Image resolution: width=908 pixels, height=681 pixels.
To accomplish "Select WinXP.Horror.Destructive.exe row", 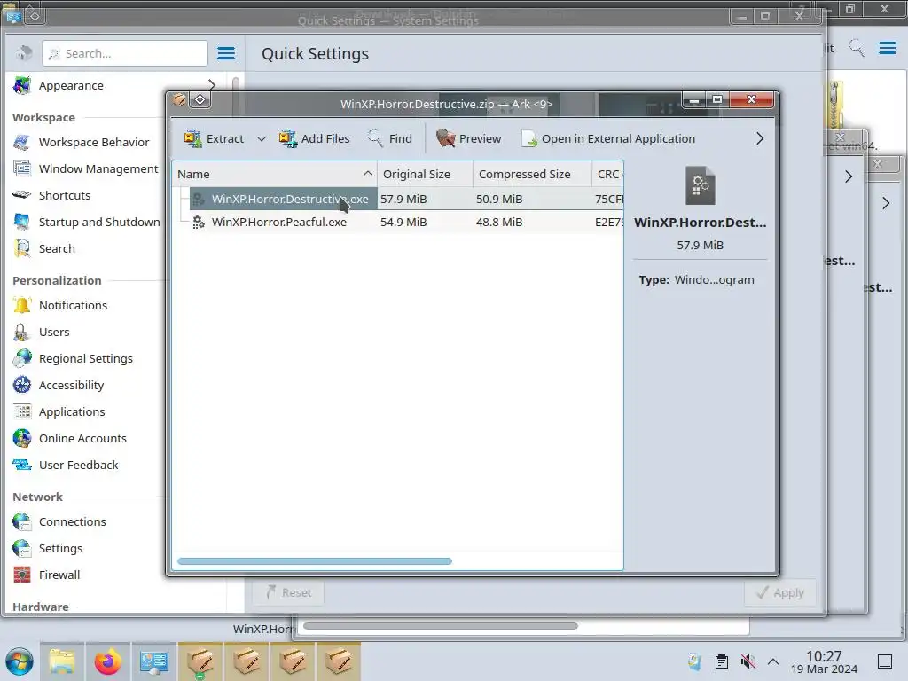I will 398,200.
